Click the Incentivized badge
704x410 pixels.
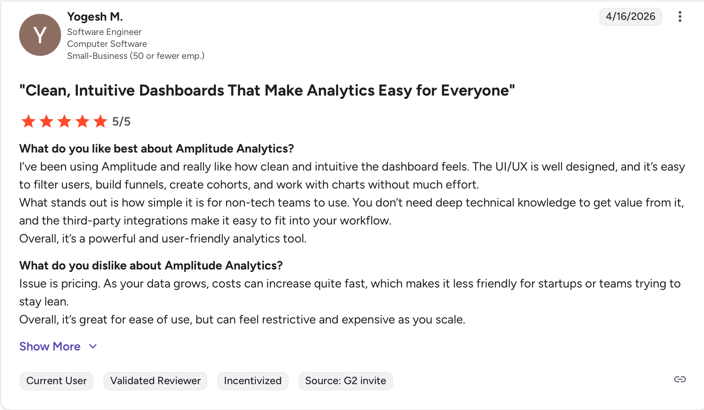pyautogui.click(x=253, y=381)
